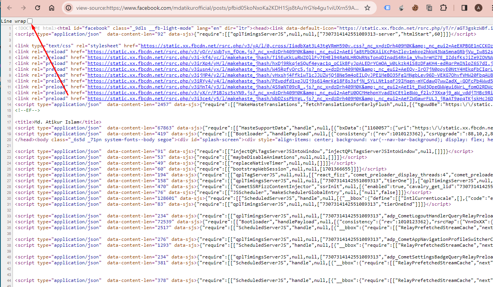Click the extension icon right of the cookie
The height and width of the screenshot is (287, 493).
click(x=429, y=8)
